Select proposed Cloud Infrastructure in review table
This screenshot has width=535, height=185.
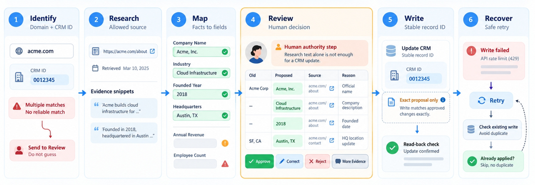point(288,106)
